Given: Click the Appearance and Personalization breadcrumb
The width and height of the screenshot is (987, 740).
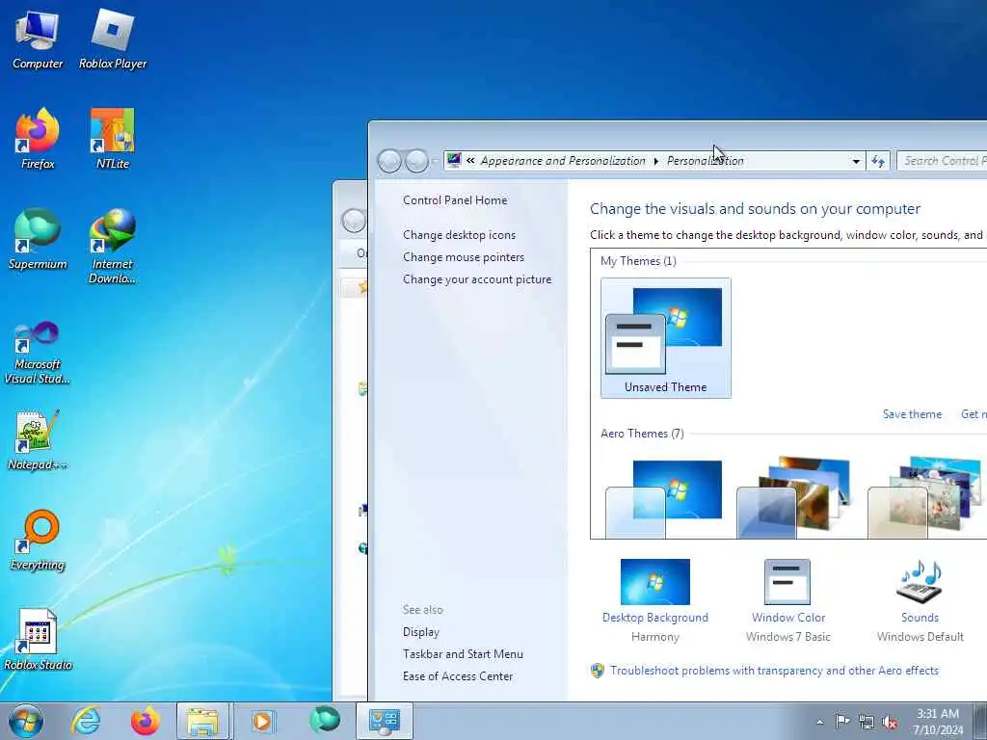Looking at the screenshot, I should (563, 161).
